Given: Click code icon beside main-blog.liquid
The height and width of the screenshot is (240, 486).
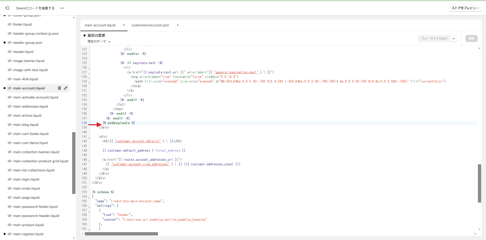Looking at the screenshot, I should click(x=10, y=125).
